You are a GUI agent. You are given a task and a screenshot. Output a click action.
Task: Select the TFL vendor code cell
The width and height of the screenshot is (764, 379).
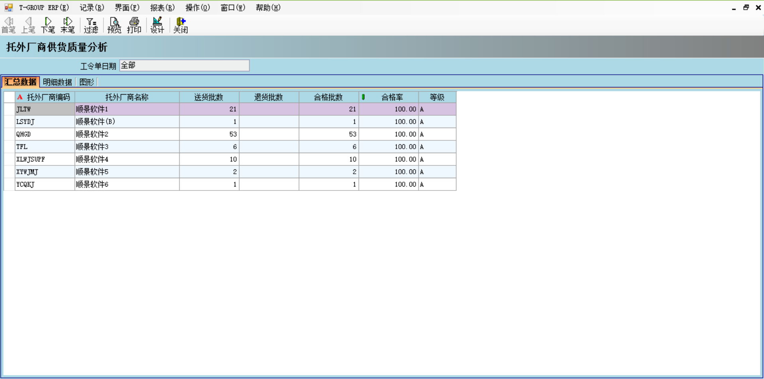pyautogui.click(x=45, y=147)
